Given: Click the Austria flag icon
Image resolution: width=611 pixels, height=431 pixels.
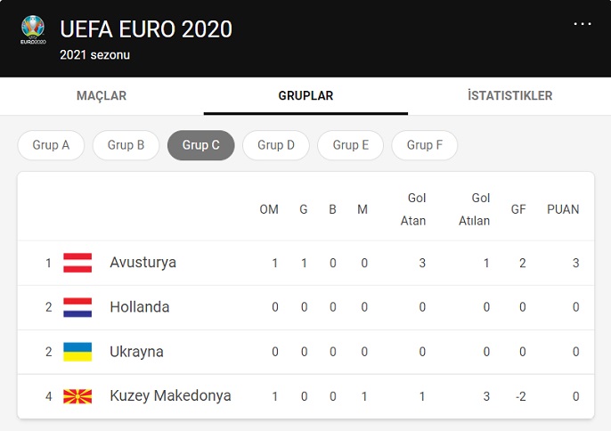Looking at the screenshot, I should [77, 263].
